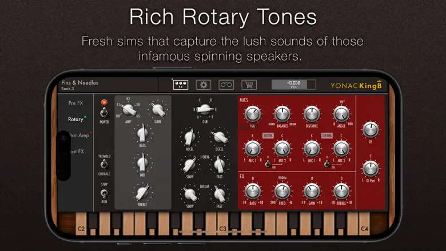Open the shopping cart store icon
Viewport: 446px width, 251px height.
click(x=249, y=85)
